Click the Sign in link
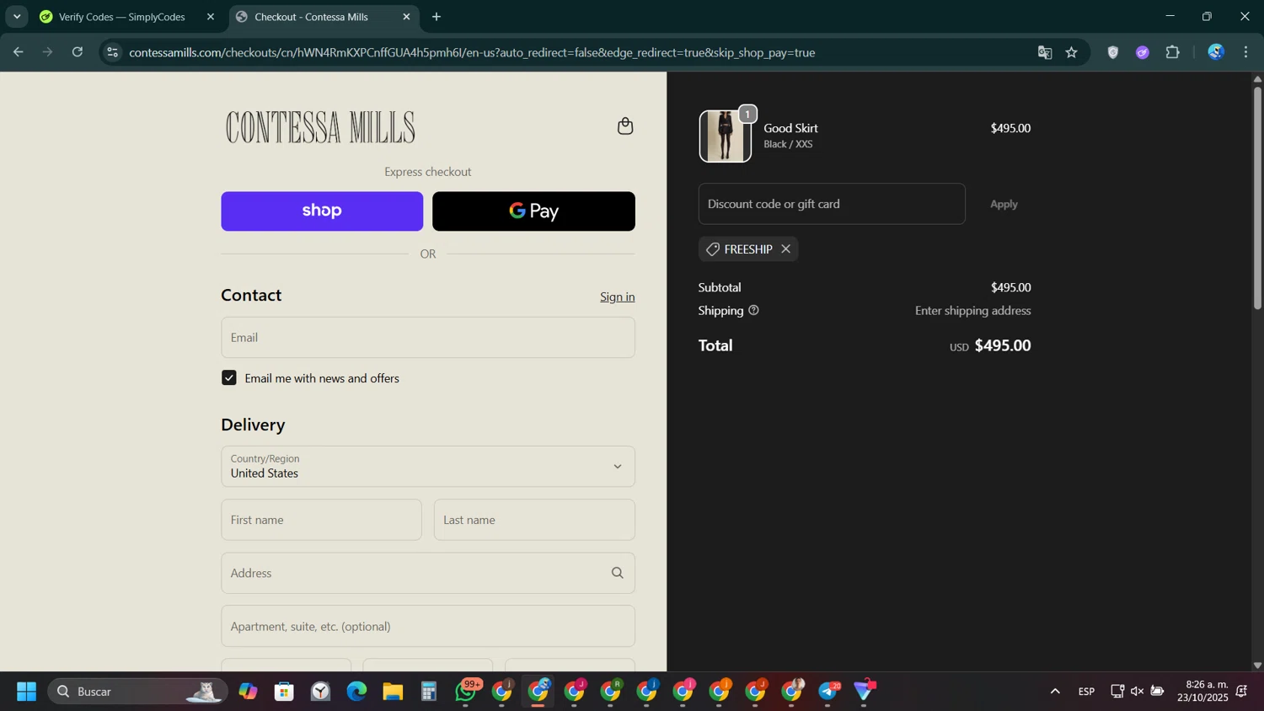Viewport: 1264px width, 711px height. coord(618,297)
